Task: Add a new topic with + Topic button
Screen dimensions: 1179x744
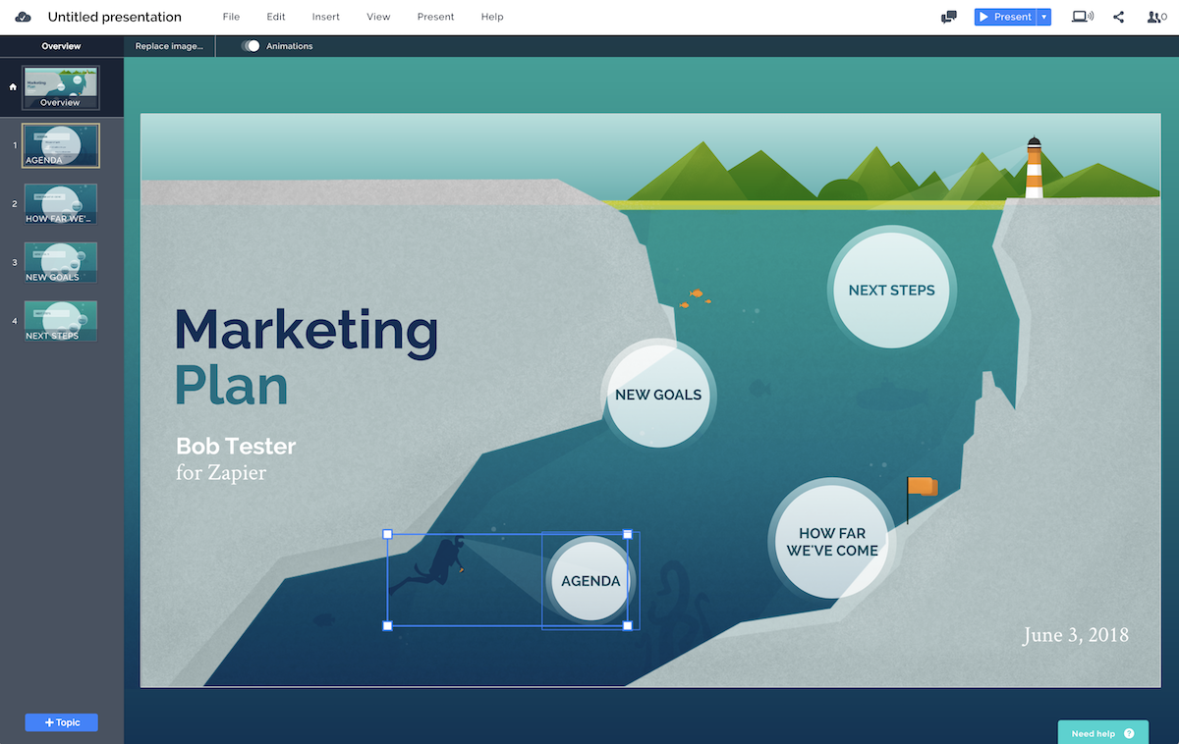Action: [x=61, y=722]
